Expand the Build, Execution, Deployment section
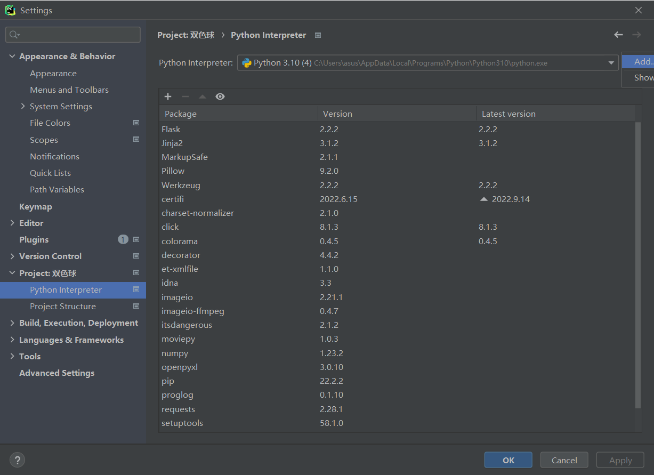Screen dimensions: 654x475 coord(12,323)
